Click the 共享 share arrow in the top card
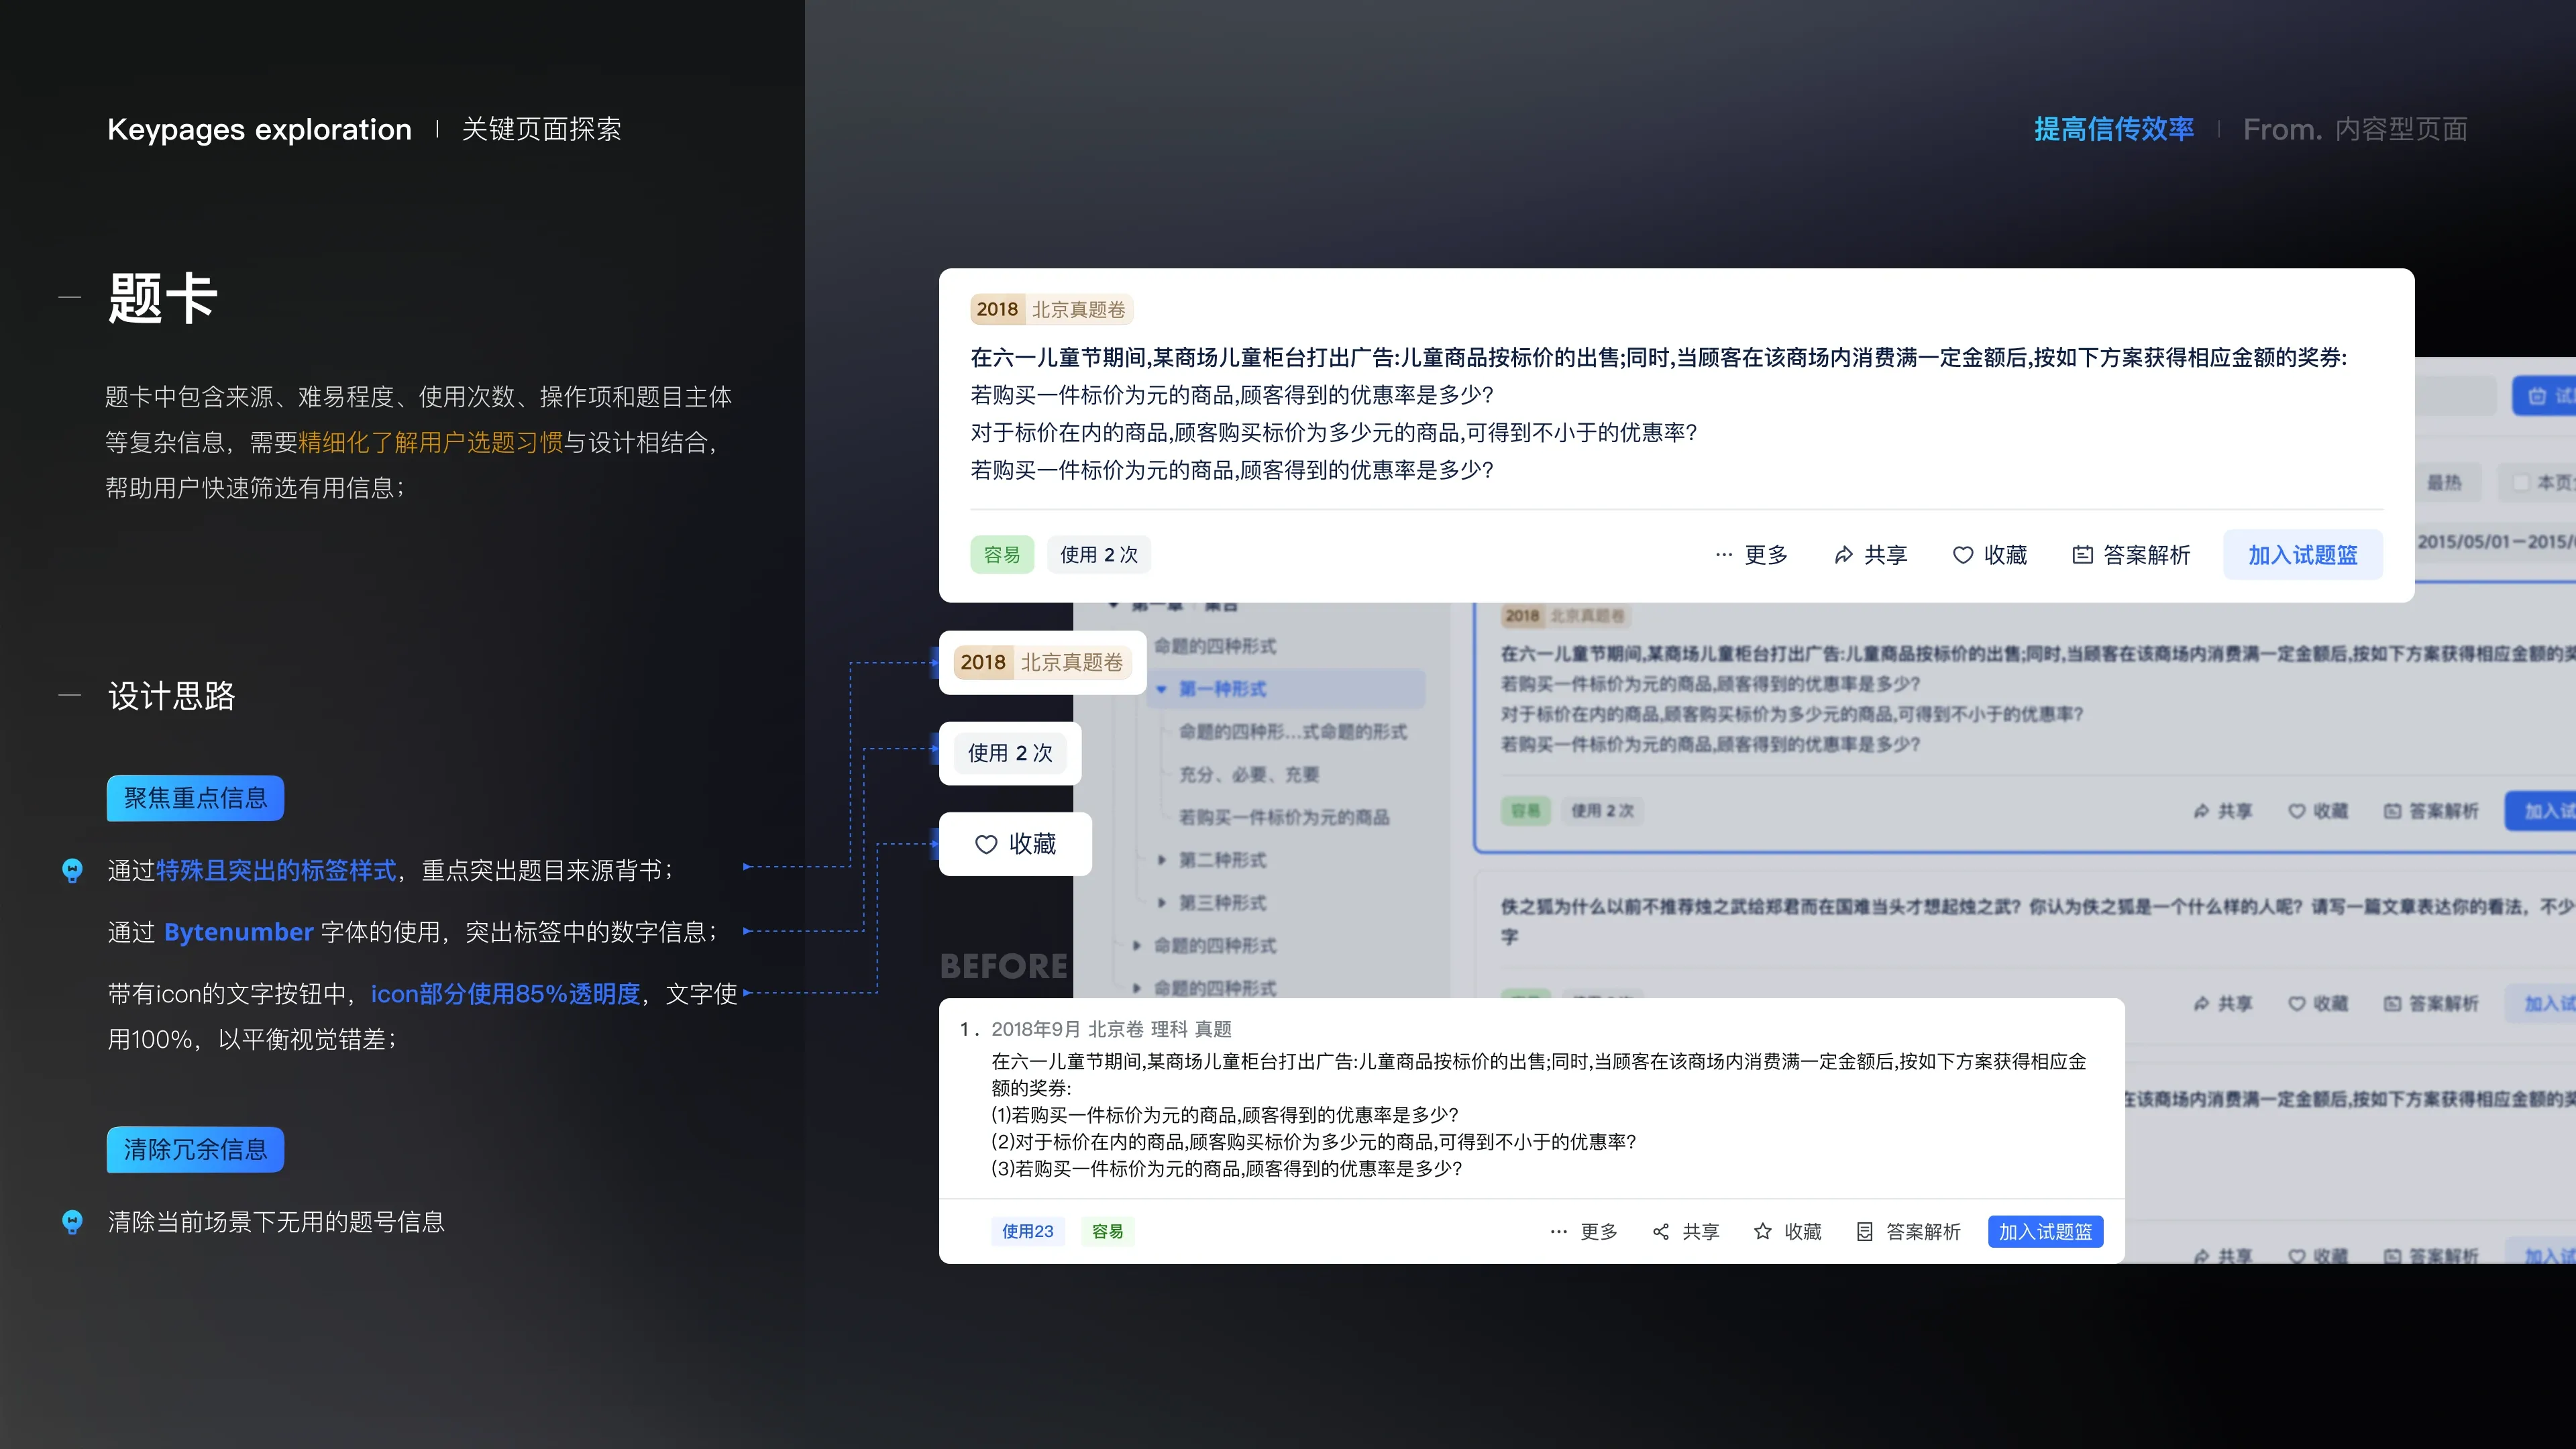Image resolution: width=2576 pixels, height=1449 pixels. point(1843,555)
